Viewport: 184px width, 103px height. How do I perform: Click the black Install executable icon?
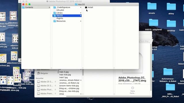tap(86, 7)
